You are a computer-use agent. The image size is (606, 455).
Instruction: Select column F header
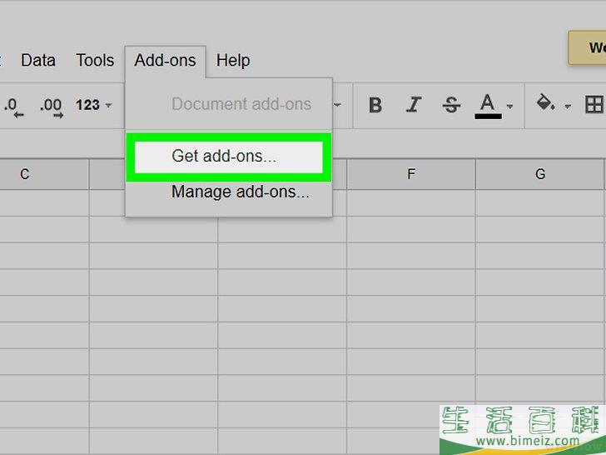click(411, 174)
